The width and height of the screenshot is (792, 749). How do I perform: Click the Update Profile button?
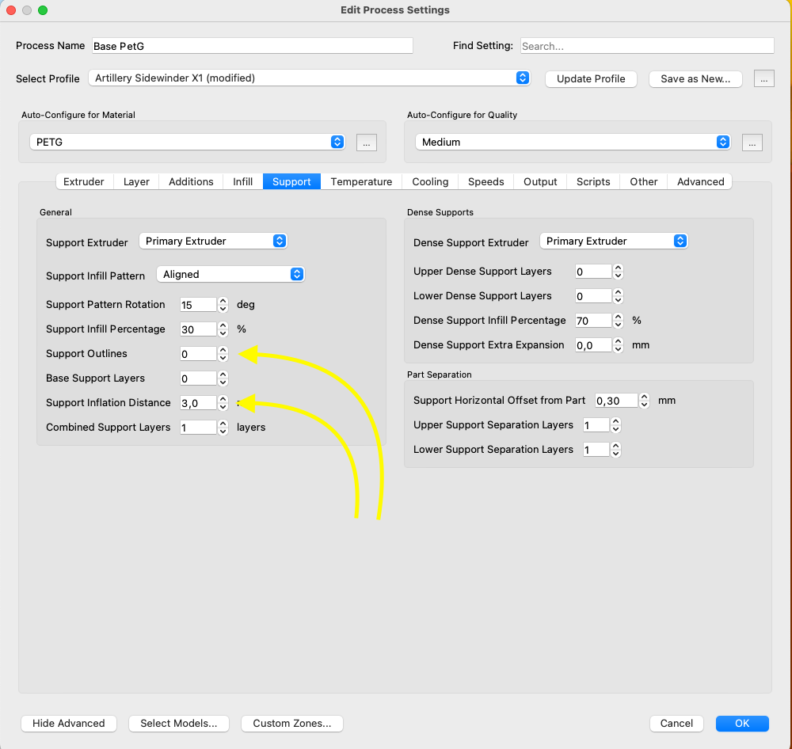591,79
